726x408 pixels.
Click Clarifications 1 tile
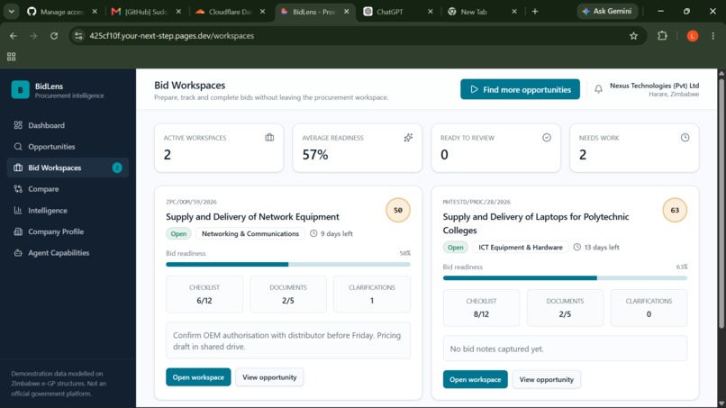[372, 295]
